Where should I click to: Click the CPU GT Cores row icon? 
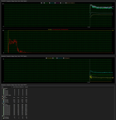point(3,102)
